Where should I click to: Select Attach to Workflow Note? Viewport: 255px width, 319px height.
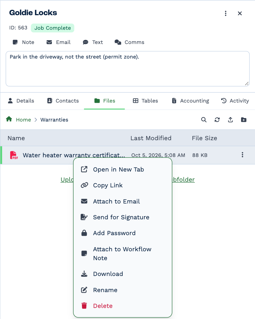[x=123, y=253]
